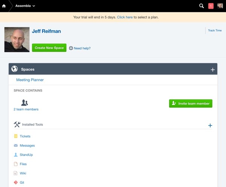The image size is (226, 187).
Task: Click the Invite team member button
Action: coord(191,103)
